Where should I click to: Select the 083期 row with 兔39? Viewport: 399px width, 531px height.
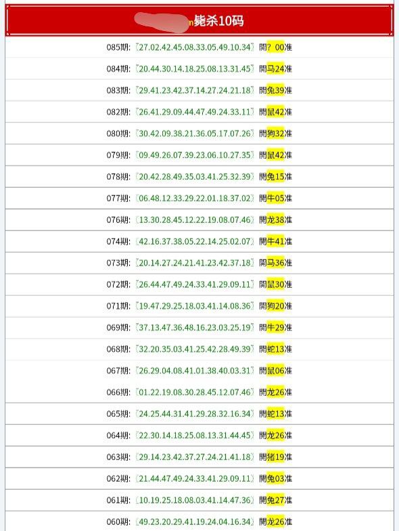click(199, 91)
